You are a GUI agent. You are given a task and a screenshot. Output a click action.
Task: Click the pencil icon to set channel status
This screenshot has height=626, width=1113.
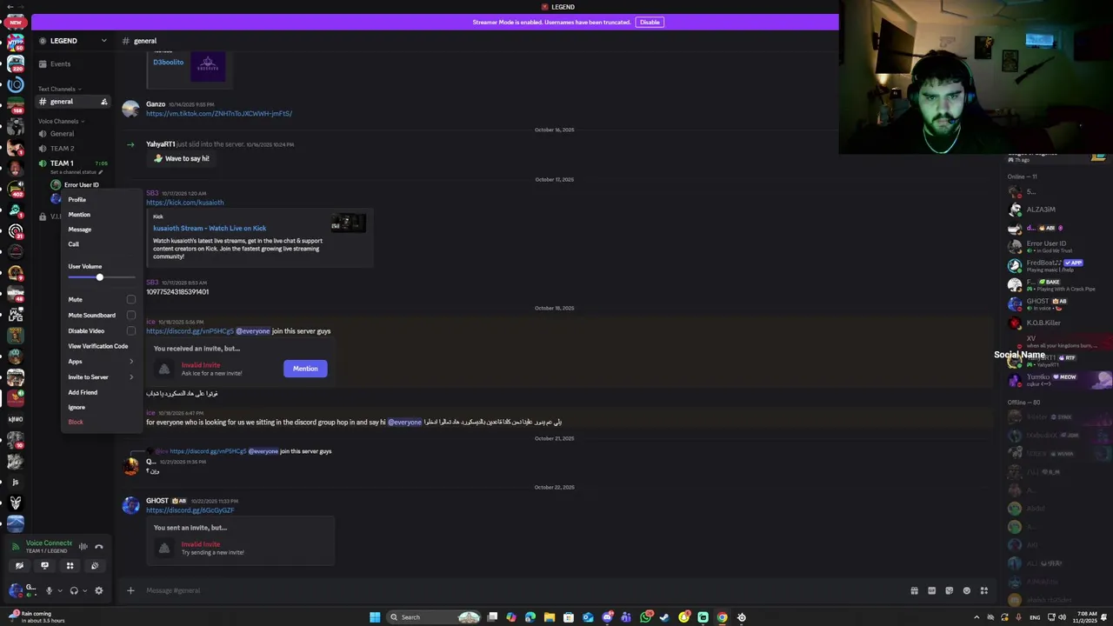pos(100,172)
